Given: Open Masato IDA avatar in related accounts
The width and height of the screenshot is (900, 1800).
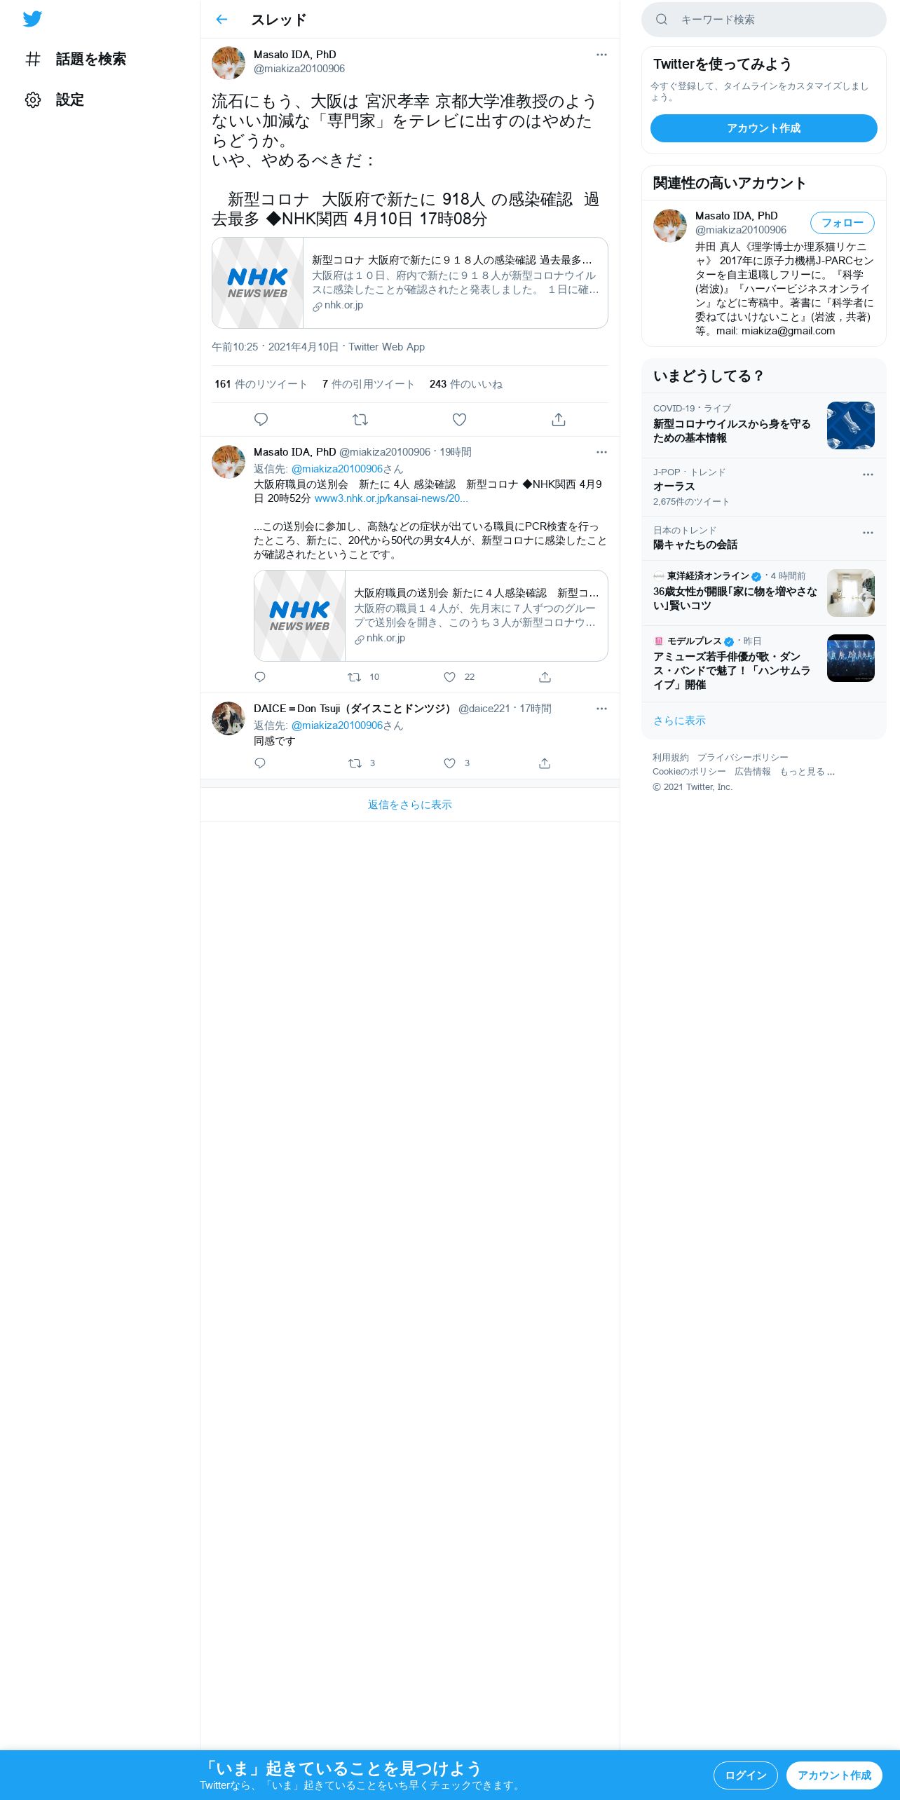Looking at the screenshot, I should [x=670, y=226].
